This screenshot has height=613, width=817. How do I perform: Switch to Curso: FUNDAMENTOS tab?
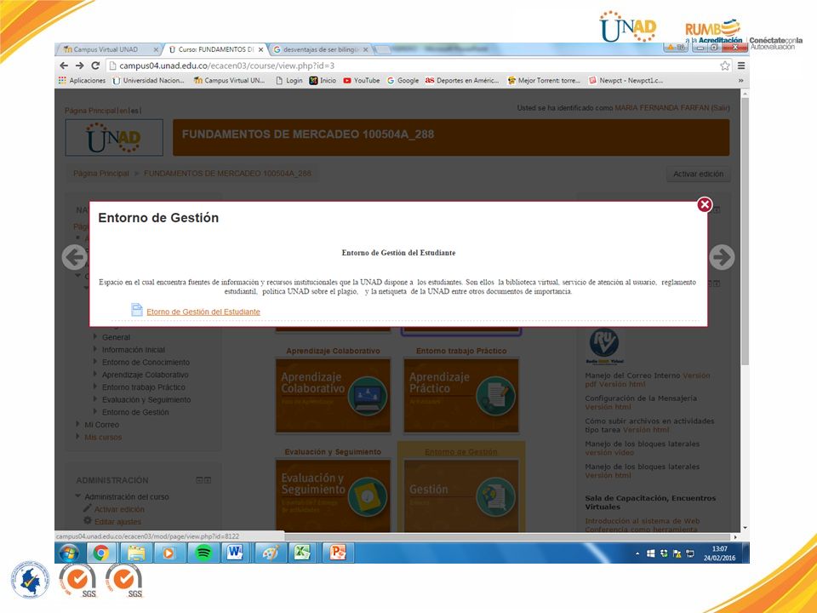pos(214,49)
